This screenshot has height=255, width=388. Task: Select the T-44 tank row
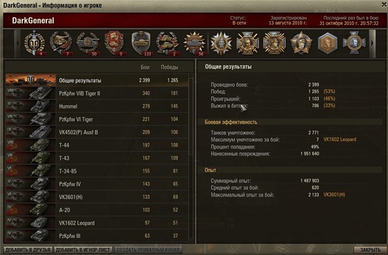(x=97, y=145)
